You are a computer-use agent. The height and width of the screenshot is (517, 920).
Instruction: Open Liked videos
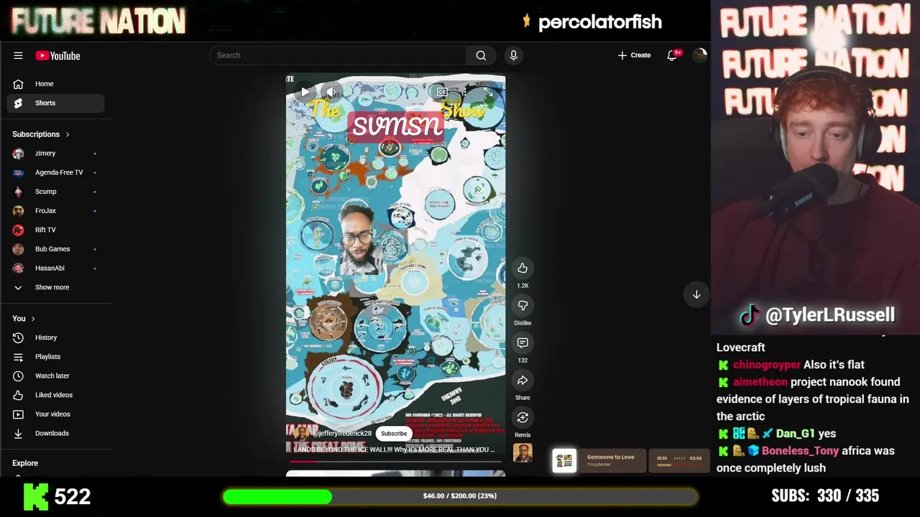[55, 395]
